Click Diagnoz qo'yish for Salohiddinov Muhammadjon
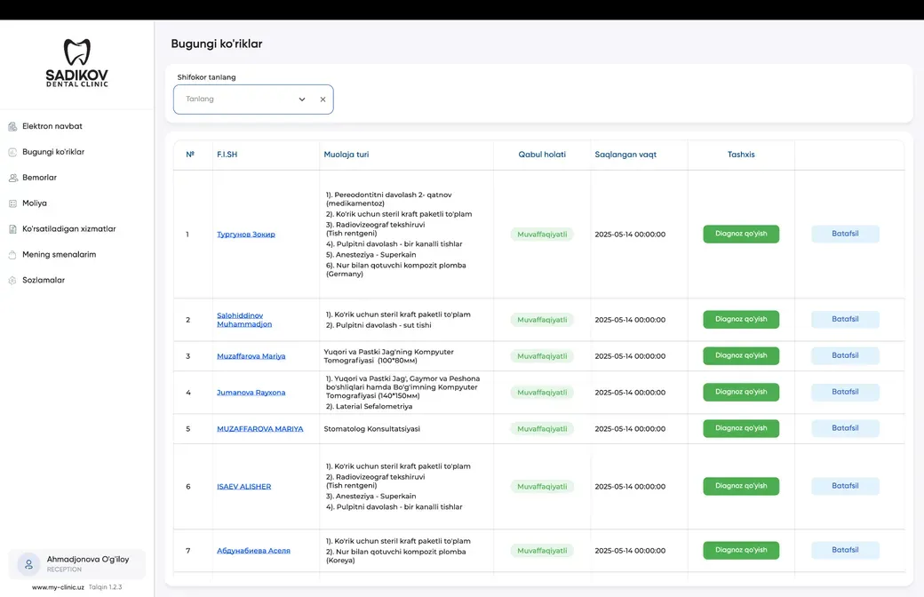 pos(741,320)
